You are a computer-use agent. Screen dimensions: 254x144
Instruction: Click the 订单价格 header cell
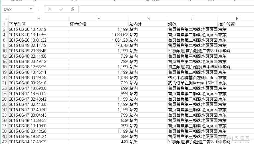(99, 24)
